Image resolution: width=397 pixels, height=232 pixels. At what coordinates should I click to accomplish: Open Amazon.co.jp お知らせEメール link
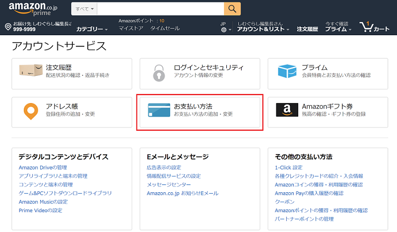pos(183,193)
